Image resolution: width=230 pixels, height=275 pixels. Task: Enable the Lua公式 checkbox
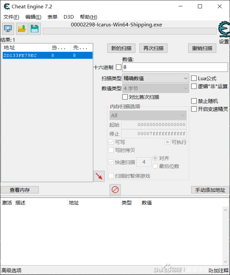point(194,78)
